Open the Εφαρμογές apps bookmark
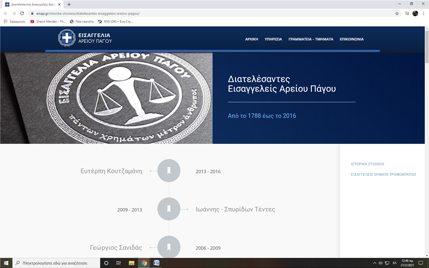 15,21
